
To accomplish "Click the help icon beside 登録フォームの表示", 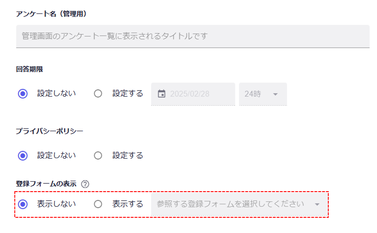I will pos(85,184).
